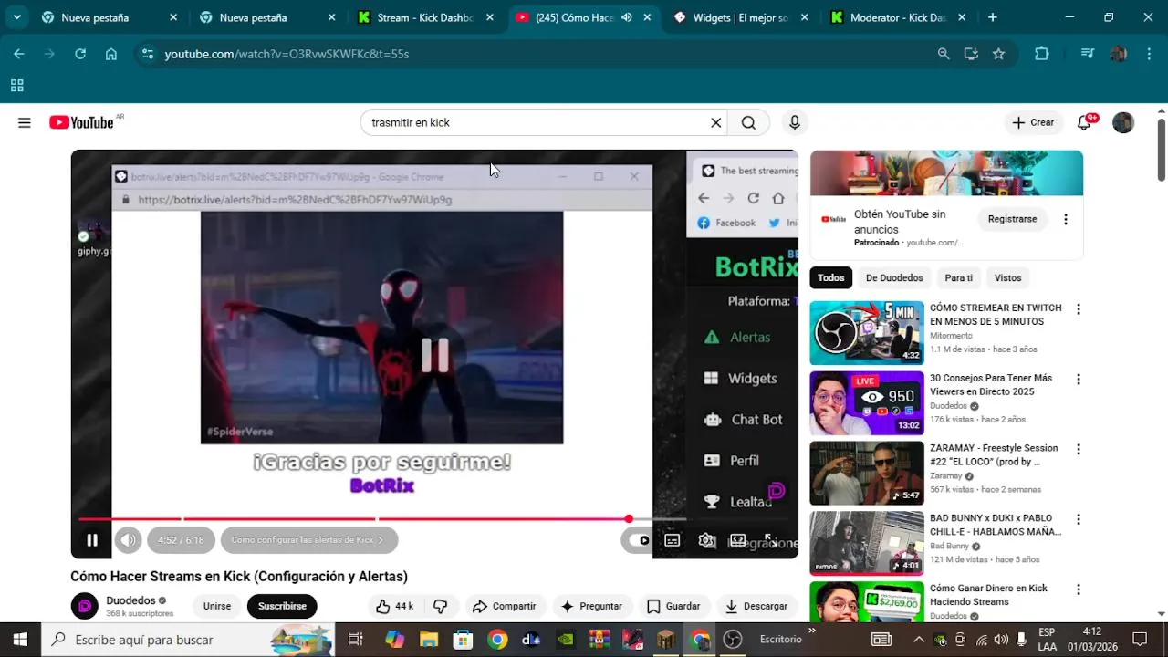Dislike the video with the thumbs-down icon
Image resolution: width=1168 pixels, height=657 pixels.
441,606
